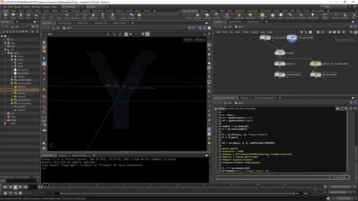Viewport: 358px width, 201px height.
Task: Select the Platonic Solids shelf tool
Action: 112,16
